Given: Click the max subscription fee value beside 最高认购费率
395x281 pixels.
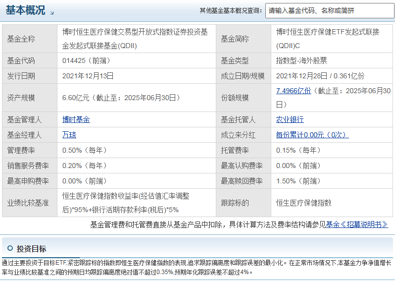Looking at the screenshot, I should point(298,166).
